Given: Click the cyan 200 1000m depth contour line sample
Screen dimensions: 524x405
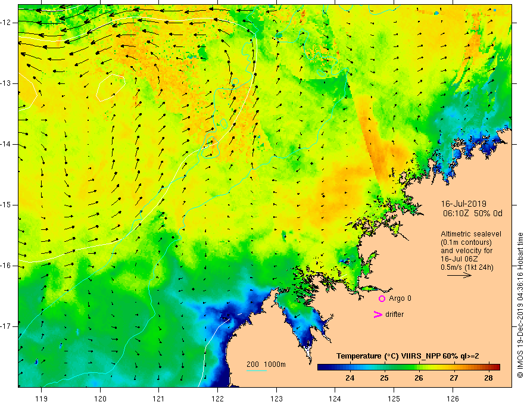Looking at the screenshot, I should [256, 370].
